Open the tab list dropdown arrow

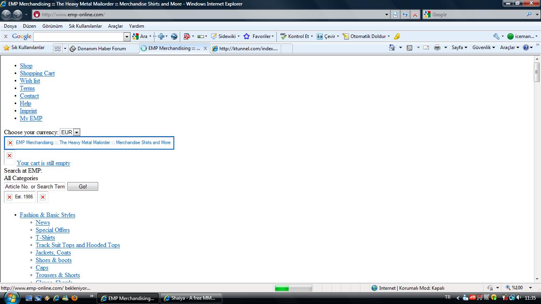pos(65,48)
